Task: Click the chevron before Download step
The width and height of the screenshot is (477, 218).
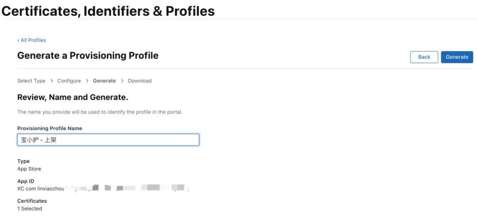Action: pos(122,81)
